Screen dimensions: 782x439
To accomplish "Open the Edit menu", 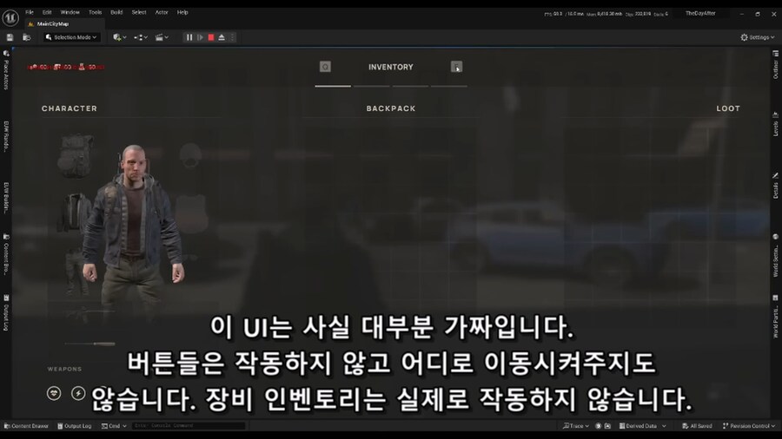I will click(x=47, y=12).
